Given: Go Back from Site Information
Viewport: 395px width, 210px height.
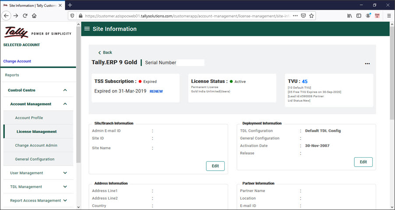Looking at the screenshot, I should (105, 52).
